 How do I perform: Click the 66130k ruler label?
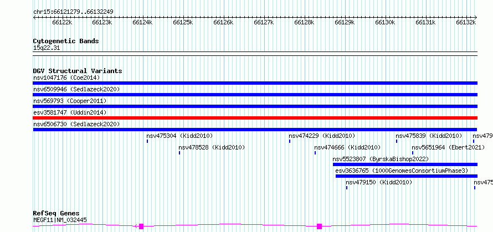pyautogui.click(x=386, y=22)
